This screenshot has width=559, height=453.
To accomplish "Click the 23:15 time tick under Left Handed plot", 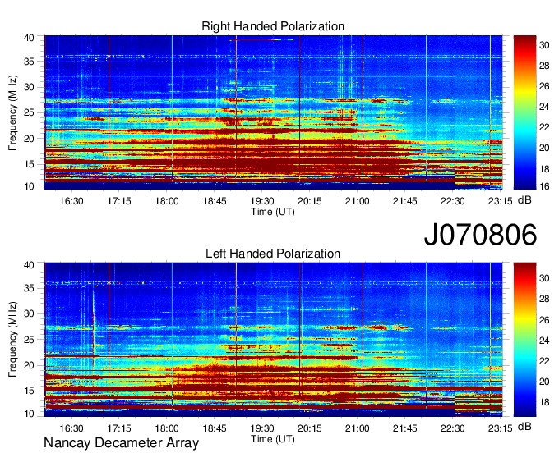I will (500, 428).
